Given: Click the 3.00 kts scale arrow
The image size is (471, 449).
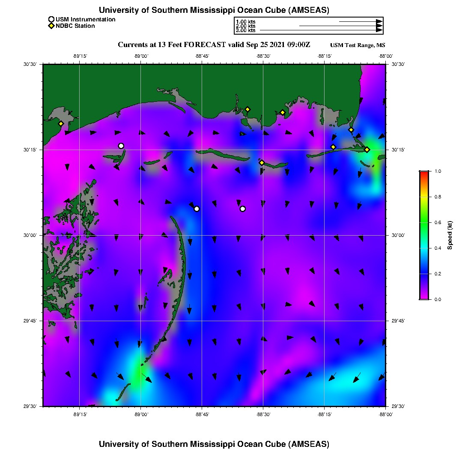Looking at the screenshot, I should pos(321,30).
